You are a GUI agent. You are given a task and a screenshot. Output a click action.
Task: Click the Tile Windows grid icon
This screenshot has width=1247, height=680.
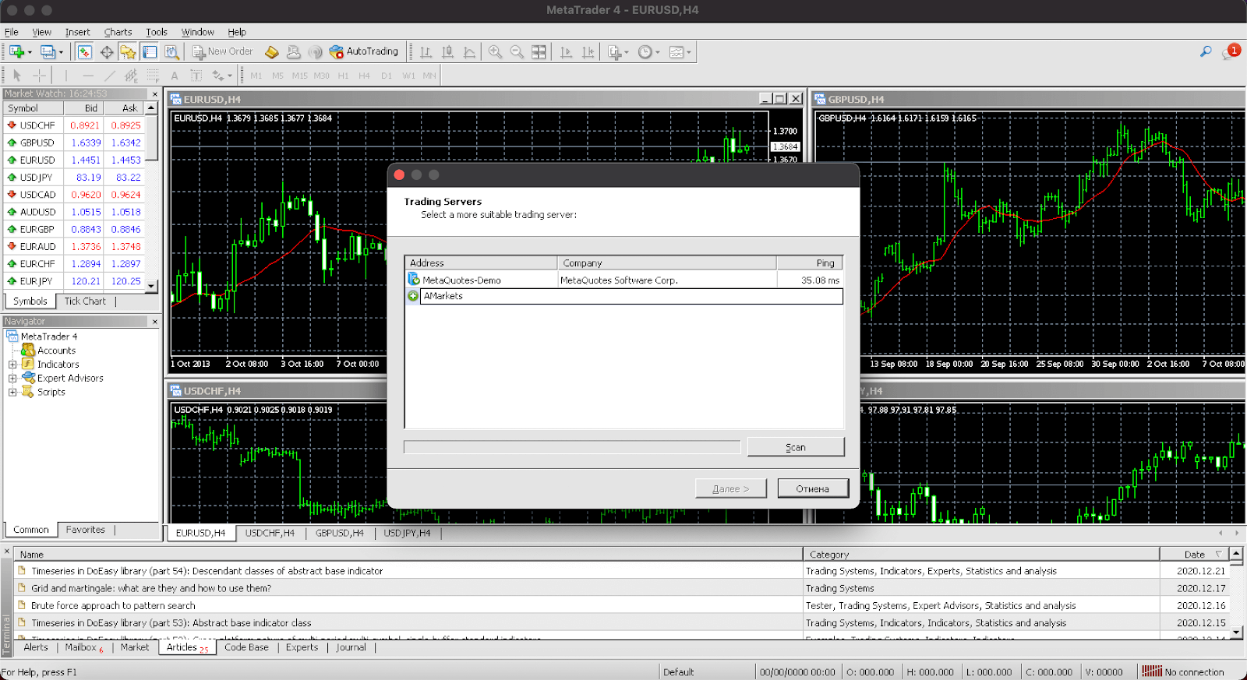tap(539, 51)
